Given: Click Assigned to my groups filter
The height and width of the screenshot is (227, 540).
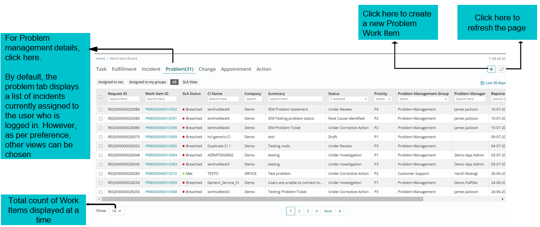Looking at the screenshot, I should [x=148, y=82].
